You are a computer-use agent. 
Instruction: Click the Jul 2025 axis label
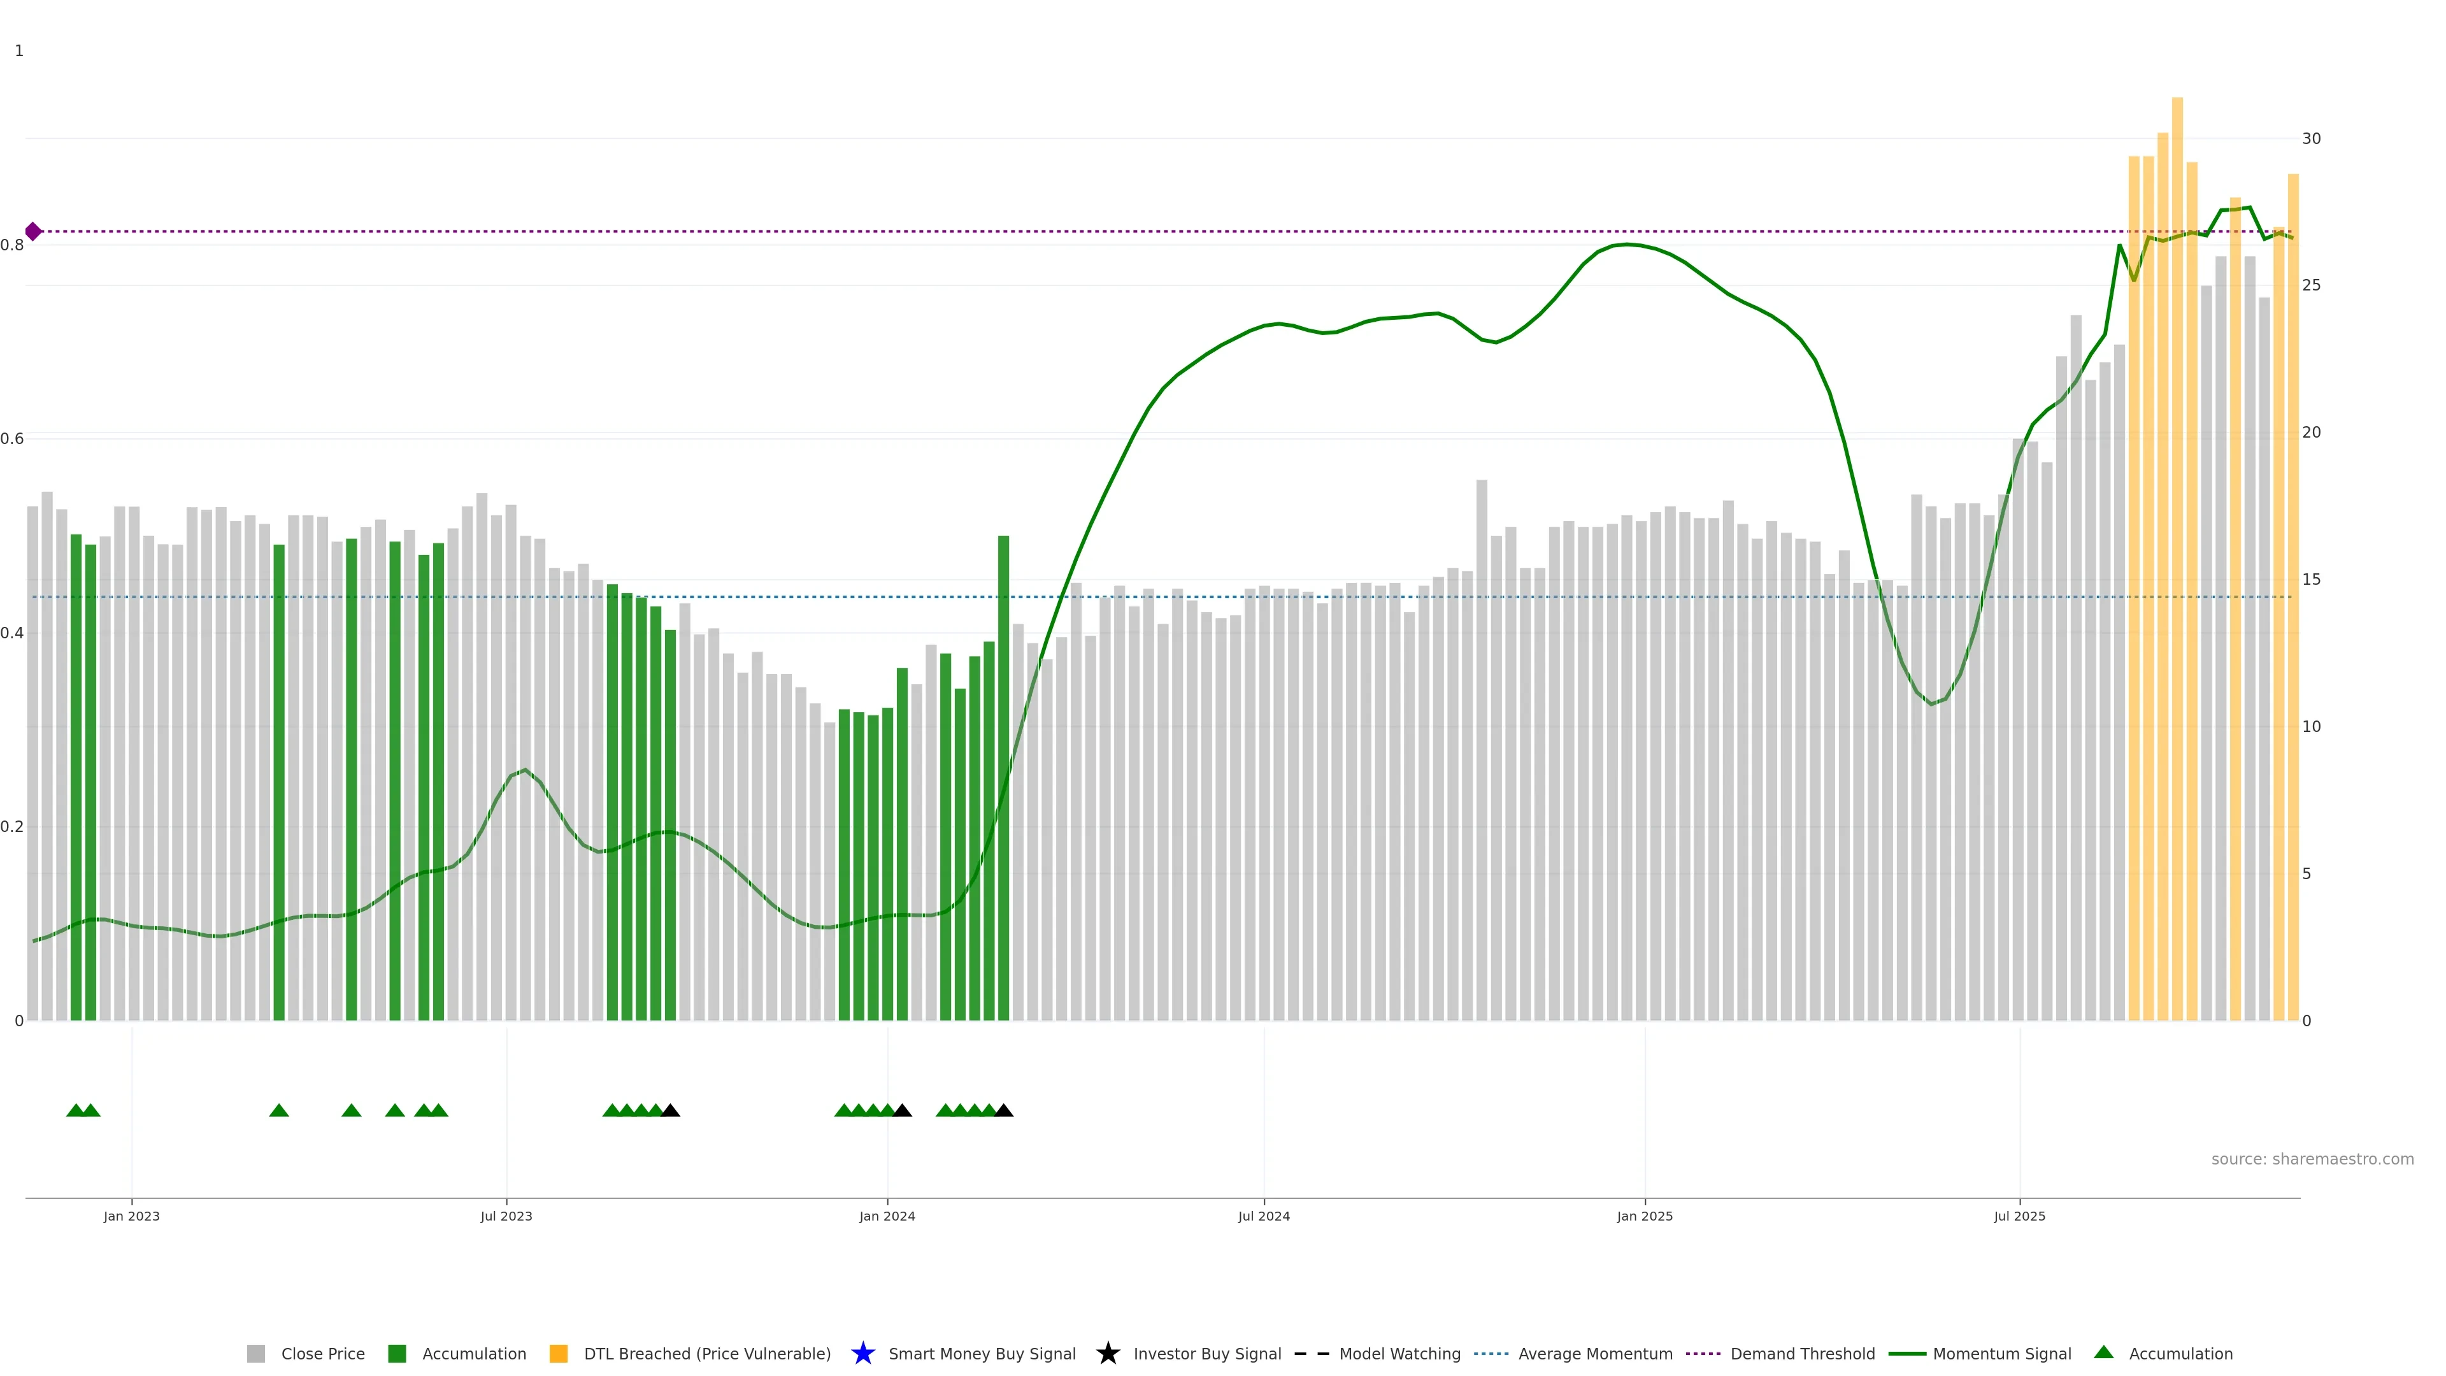tap(2019, 1215)
